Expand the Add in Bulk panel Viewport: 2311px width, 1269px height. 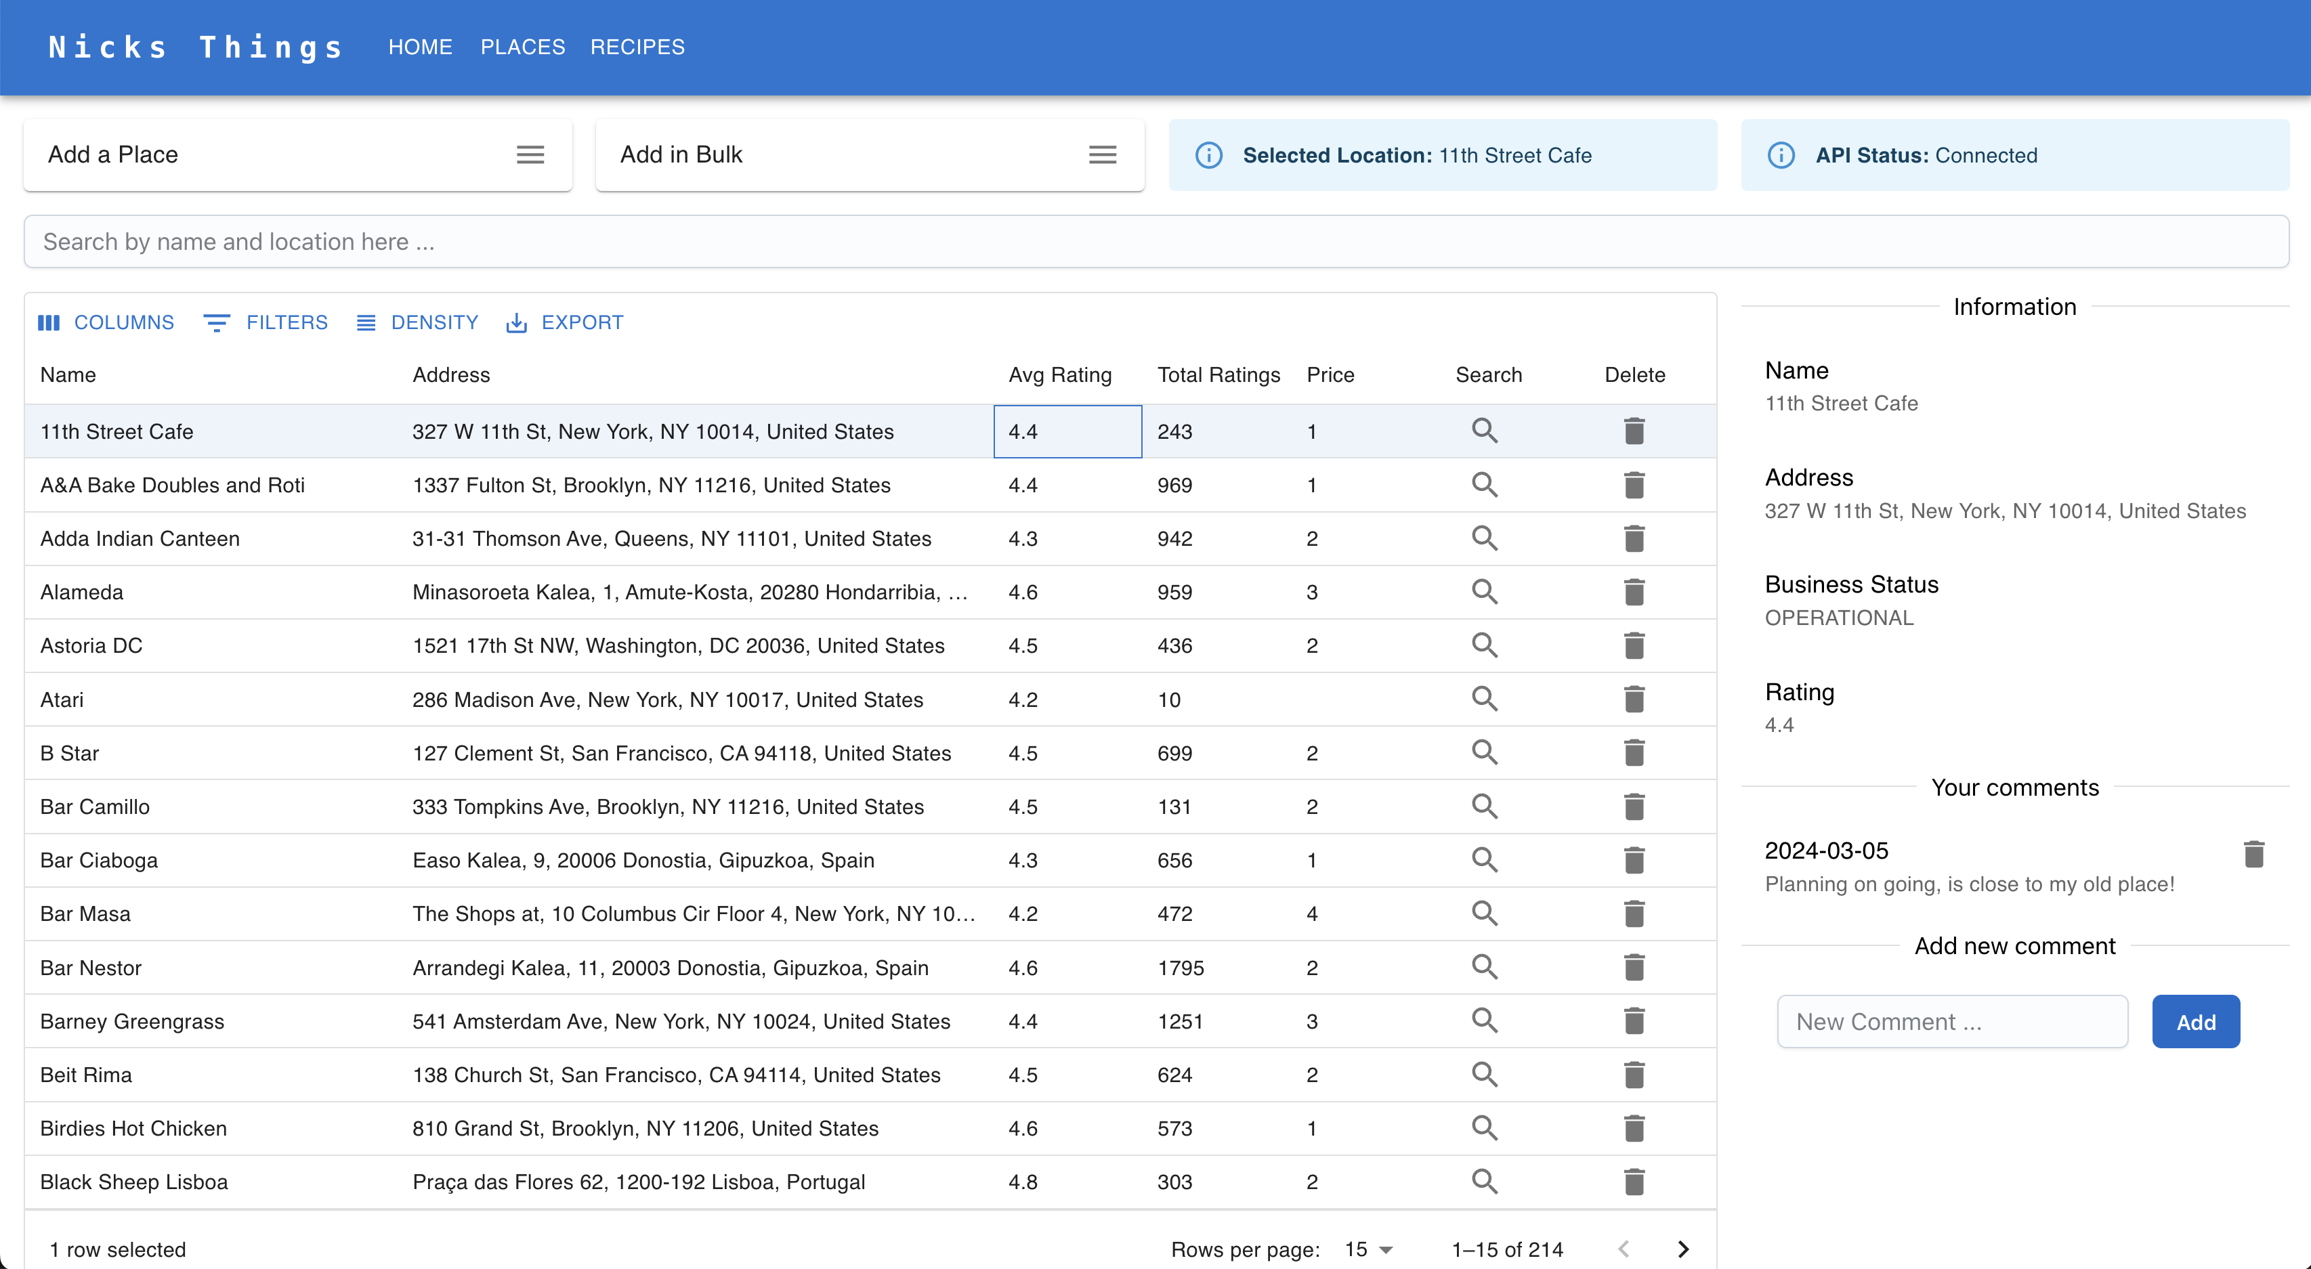click(x=1103, y=155)
